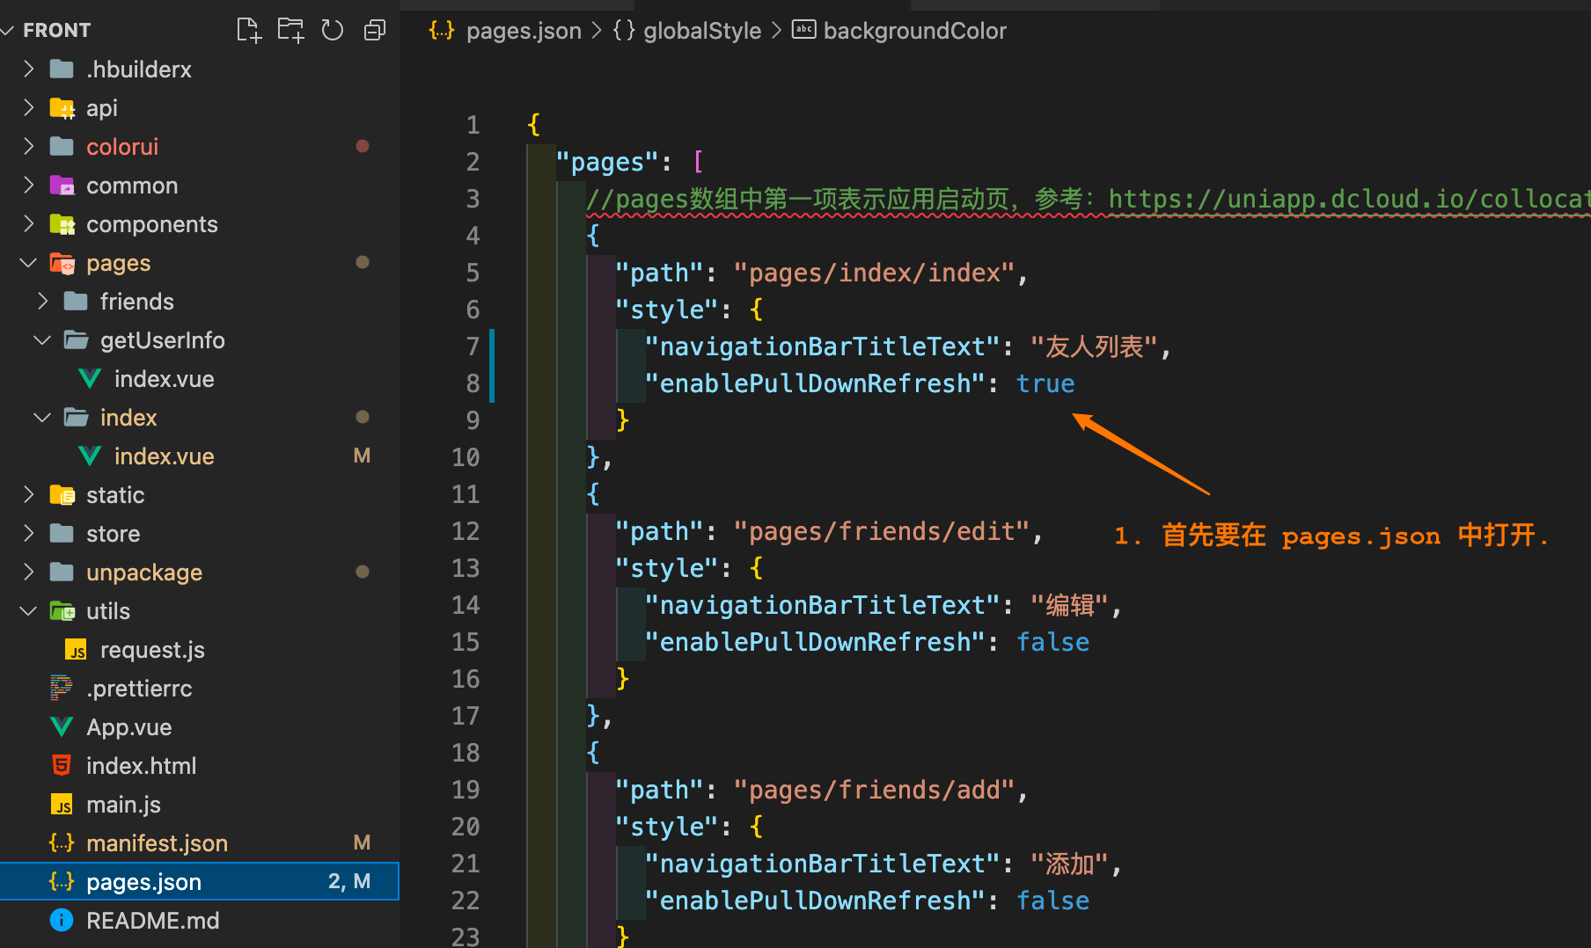Image resolution: width=1591 pixels, height=948 pixels.
Task: Collapse all folders using the collapse icon
Action: pos(375,31)
